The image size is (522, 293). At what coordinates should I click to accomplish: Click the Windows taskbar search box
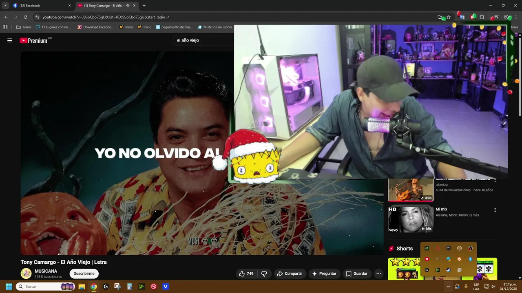coord(46,286)
